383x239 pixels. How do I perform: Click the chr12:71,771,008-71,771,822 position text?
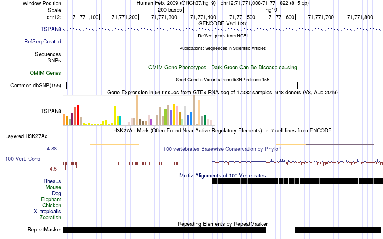coord(264,3)
